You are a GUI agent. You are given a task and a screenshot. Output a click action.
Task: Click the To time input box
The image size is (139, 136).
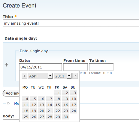click(x=101, y=67)
